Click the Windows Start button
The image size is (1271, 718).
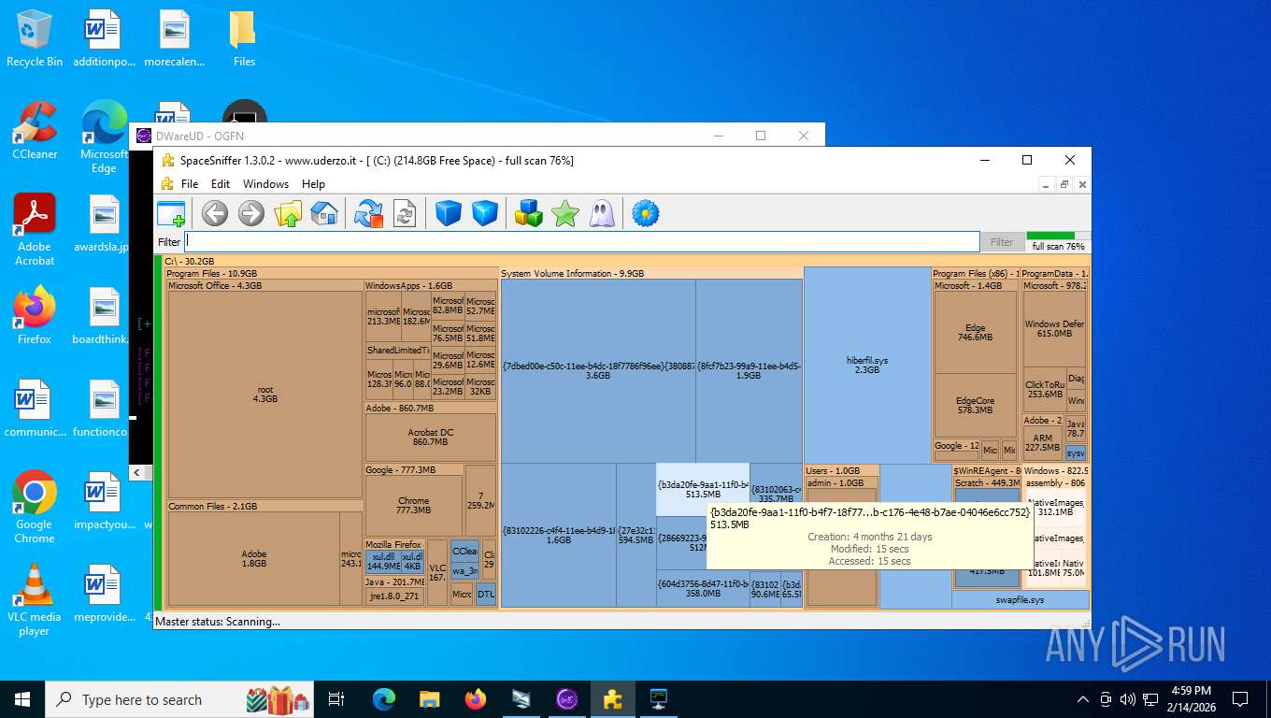22,699
